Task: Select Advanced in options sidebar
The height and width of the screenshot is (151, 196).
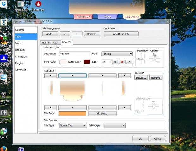Action: tap(26, 70)
